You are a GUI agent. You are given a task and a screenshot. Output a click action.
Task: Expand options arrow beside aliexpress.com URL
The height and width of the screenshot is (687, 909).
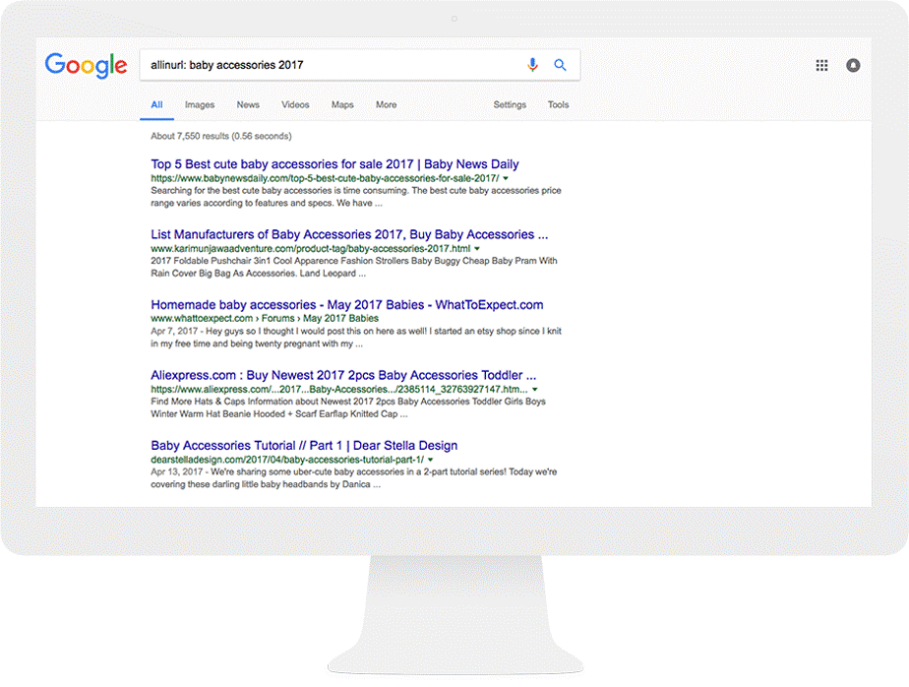(x=534, y=390)
